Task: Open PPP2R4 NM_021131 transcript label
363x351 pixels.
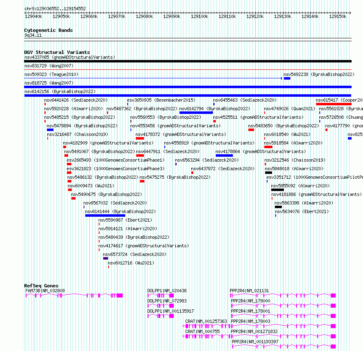Action: (x=249, y=291)
